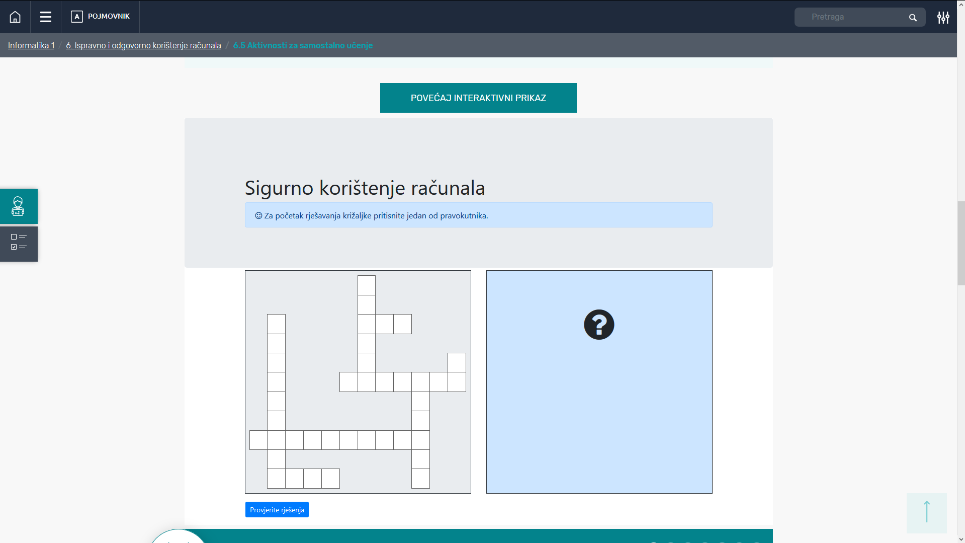Image resolution: width=965 pixels, height=543 pixels.
Task: Select bottom-left cell of the crossword
Action: (x=276, y=479)
